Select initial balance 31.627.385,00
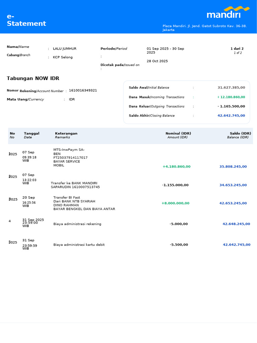The width and height of the screenshot is (257, 343). tap(231, 87)
